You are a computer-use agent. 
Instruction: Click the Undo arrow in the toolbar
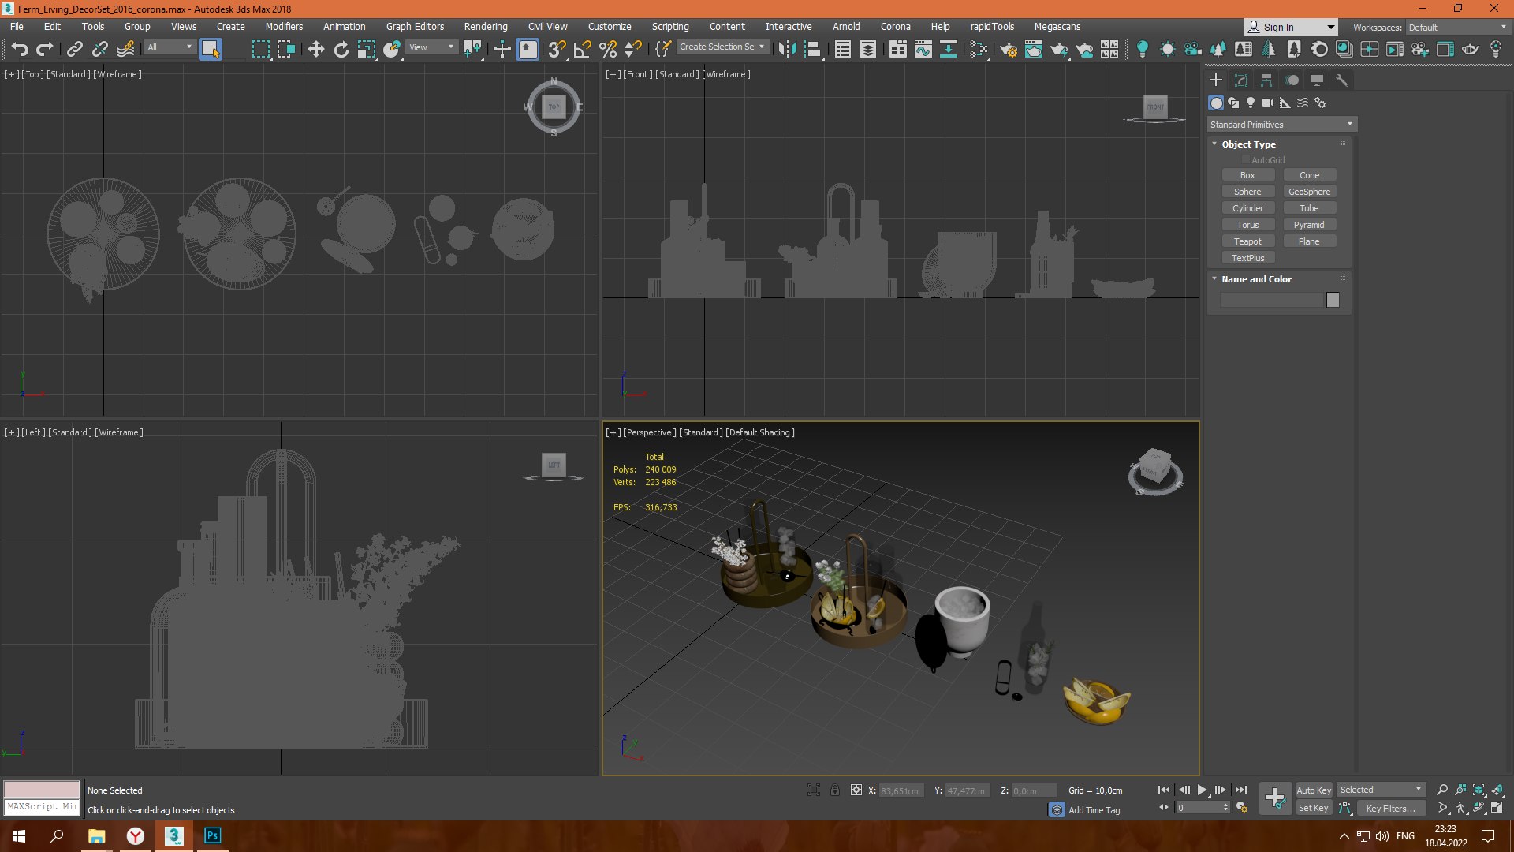coord(20,49)
